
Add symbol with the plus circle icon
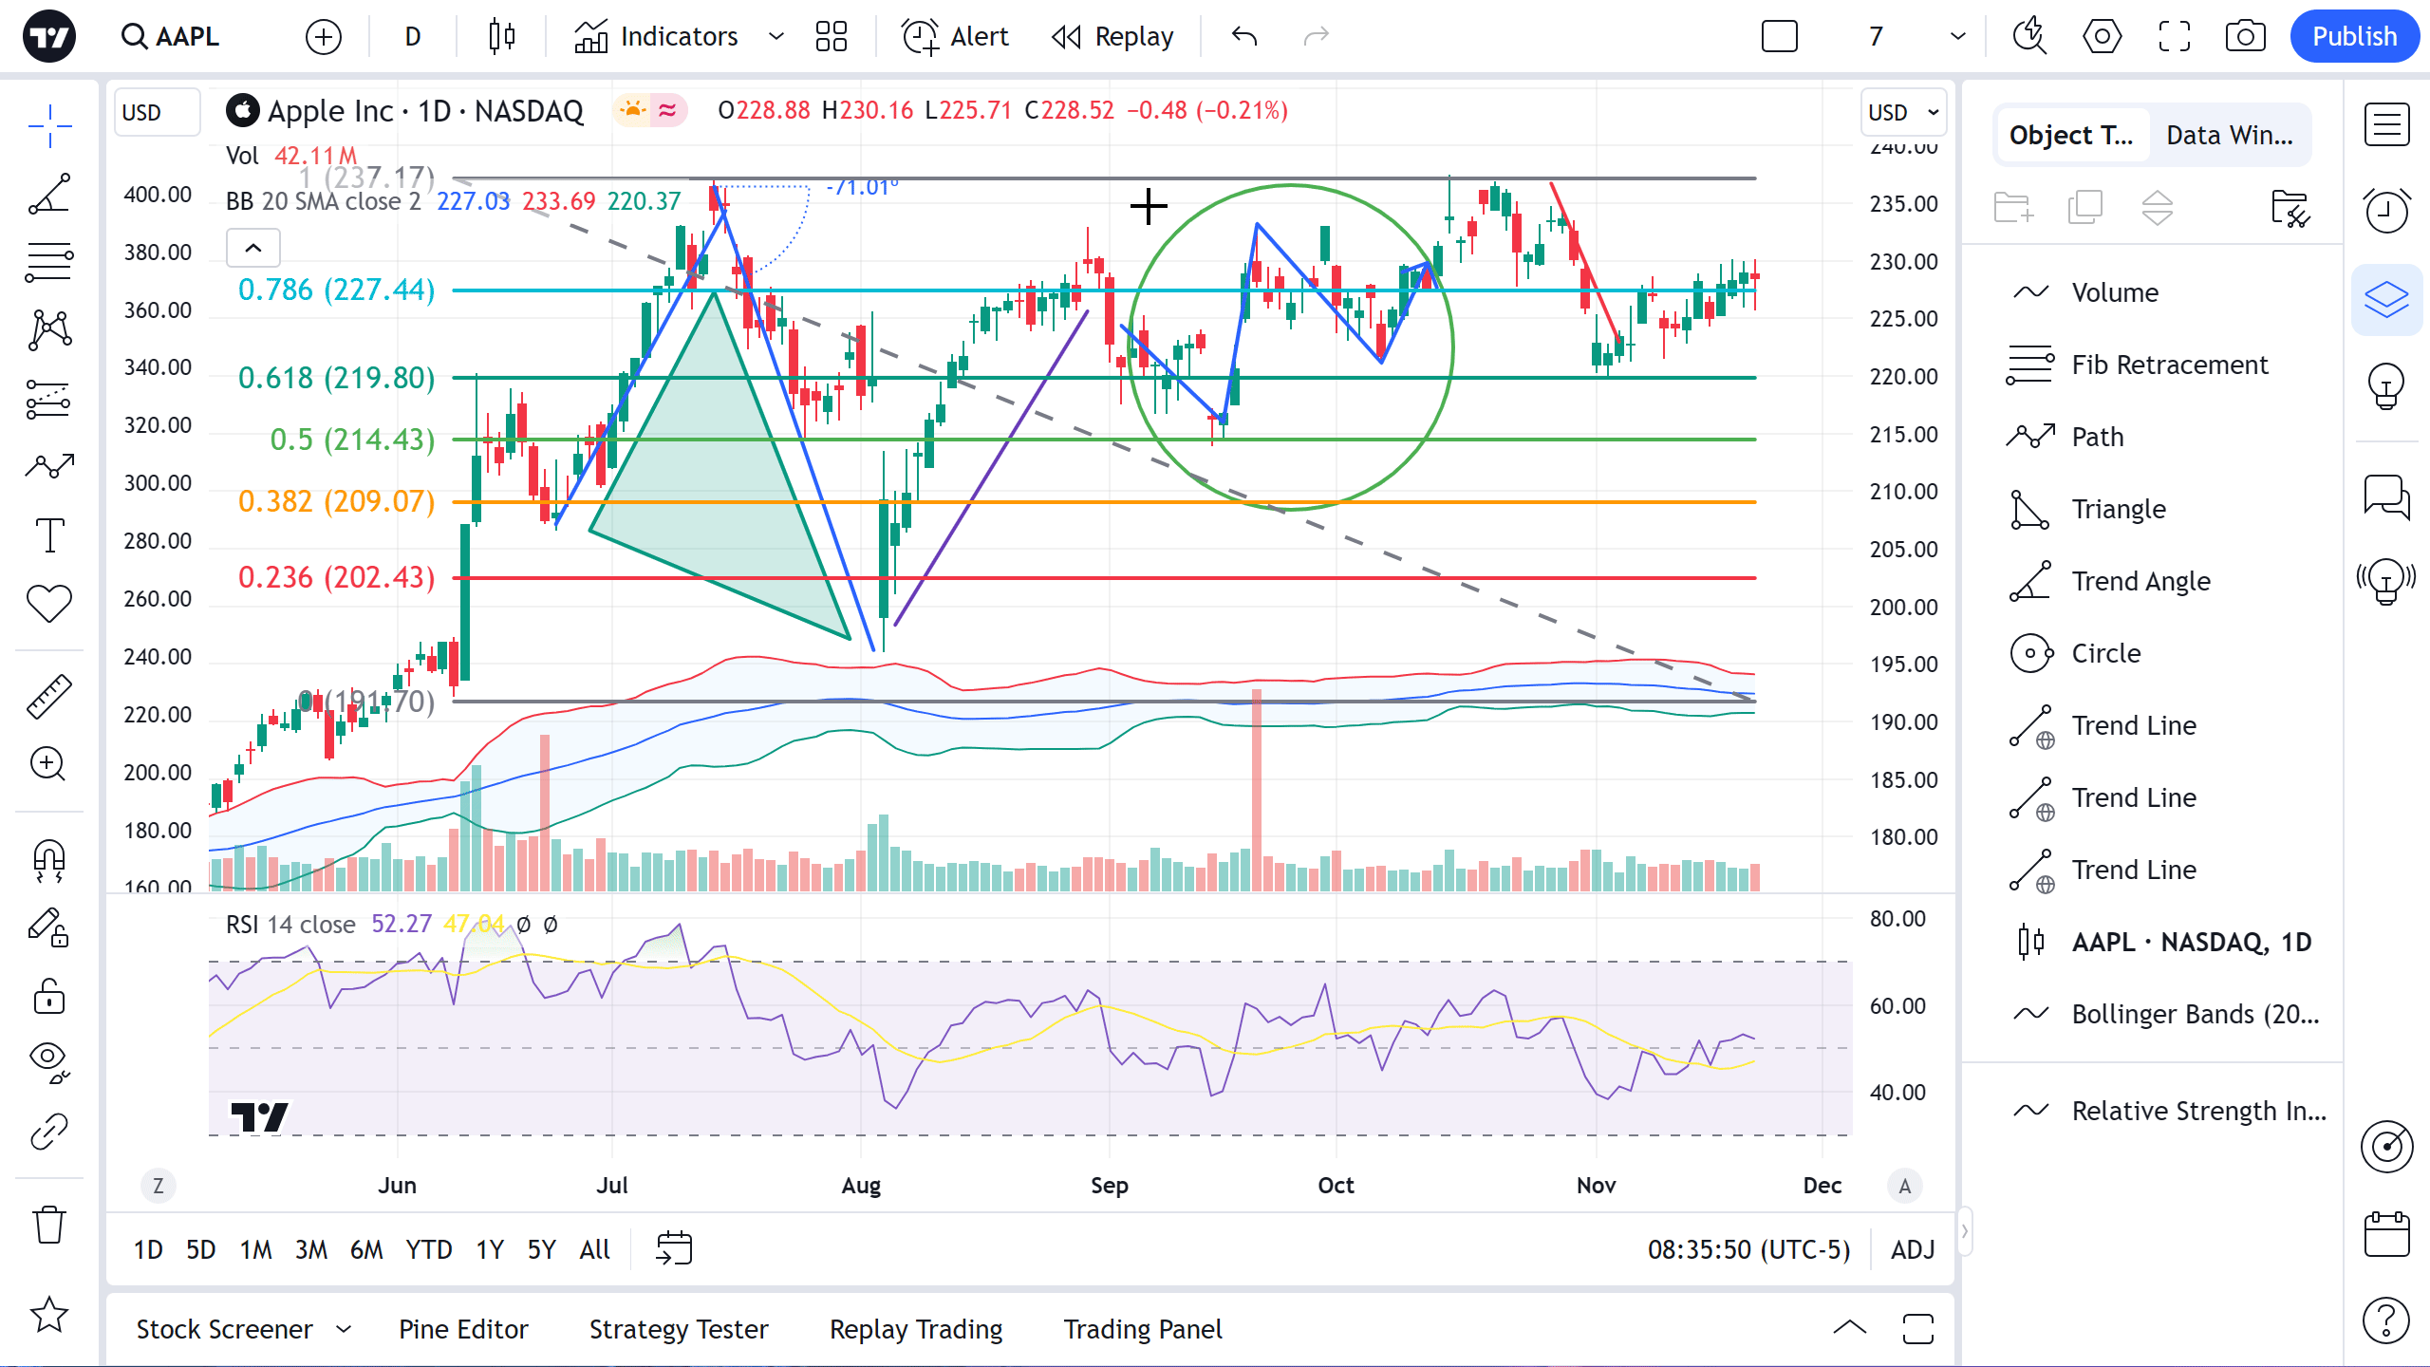(x=324, y=36)
